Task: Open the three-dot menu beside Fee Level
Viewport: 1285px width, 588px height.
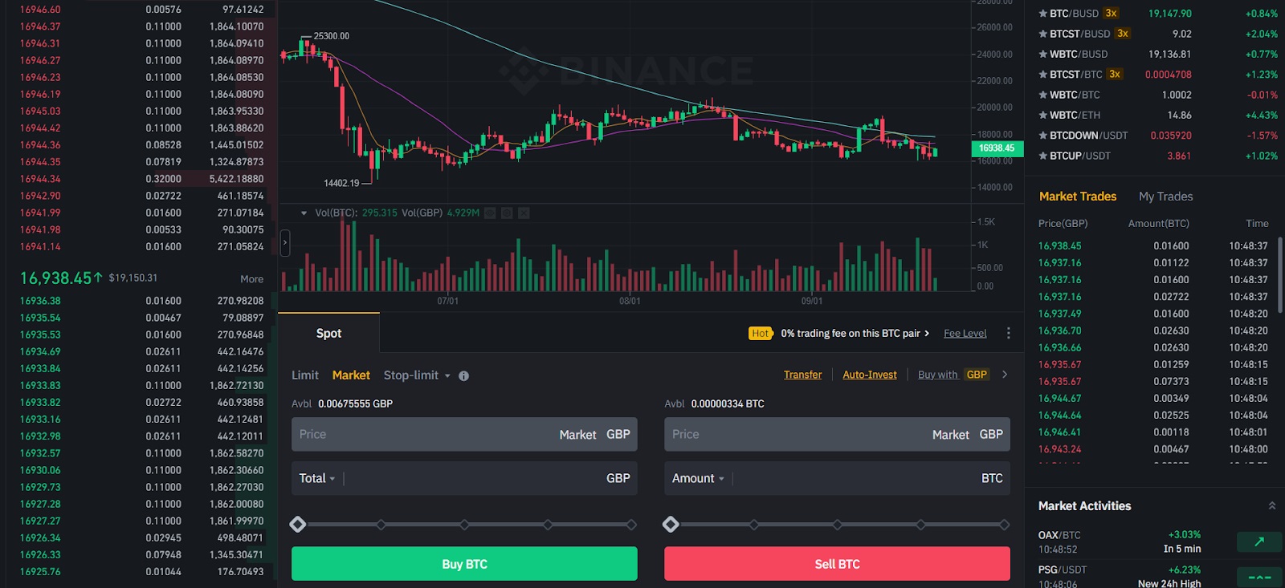Action: [x=1009, y=333]
